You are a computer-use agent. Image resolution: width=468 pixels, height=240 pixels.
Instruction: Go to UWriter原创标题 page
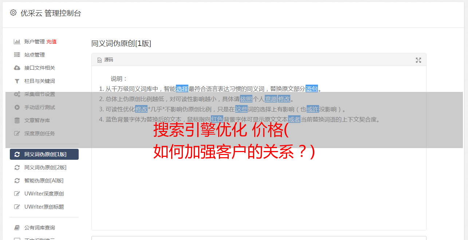click(x=44, y=207)
